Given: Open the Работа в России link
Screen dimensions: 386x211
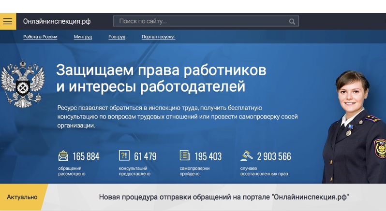Looking at the screenshot, I should tap(40, 37).
